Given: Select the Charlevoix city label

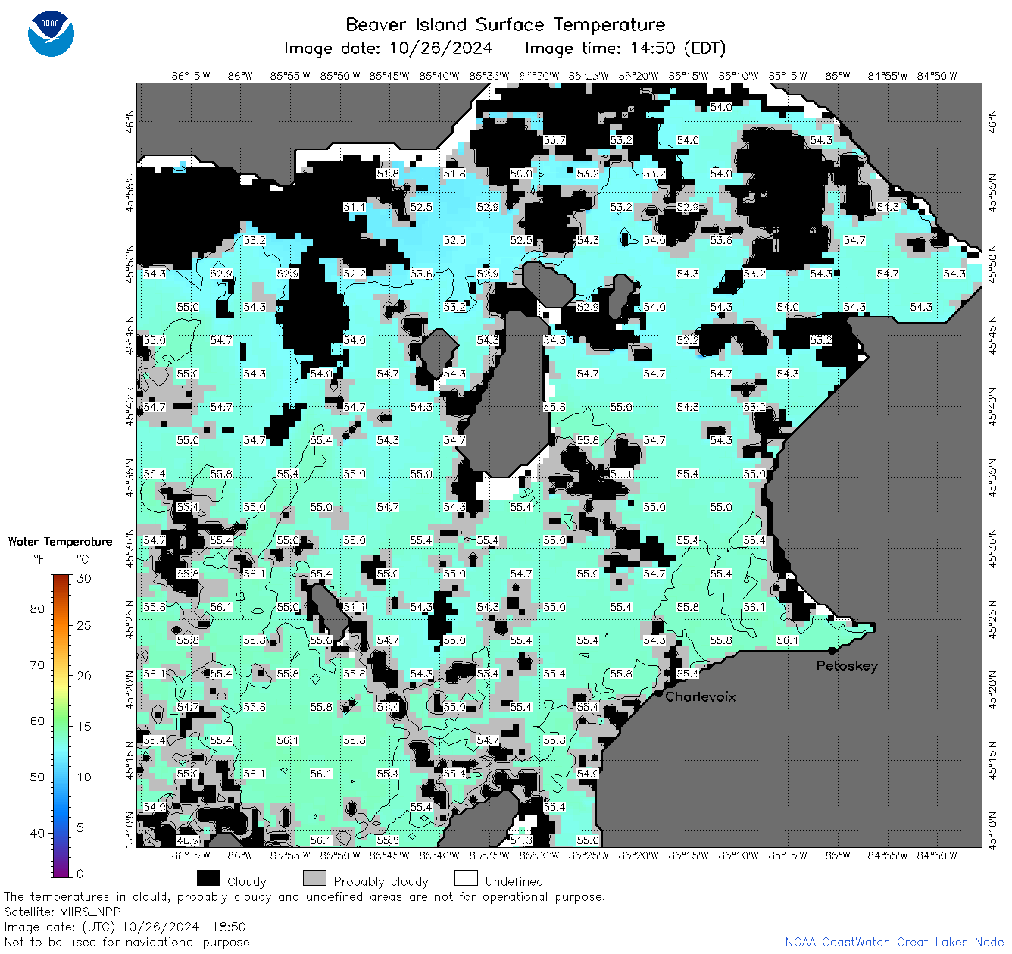Looking at the screenshot, I should click(700, 696).
